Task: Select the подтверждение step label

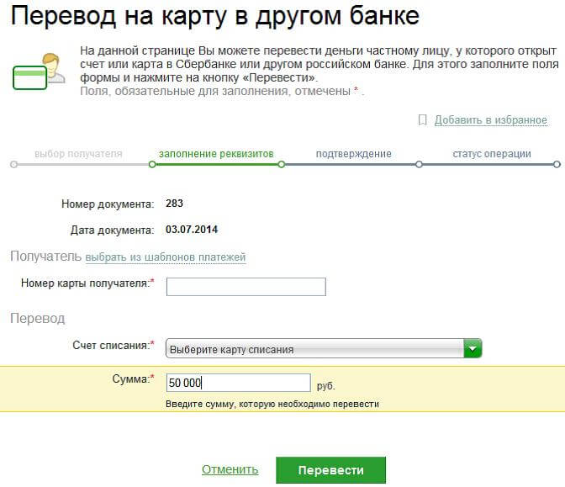Action: click(353, 154)
